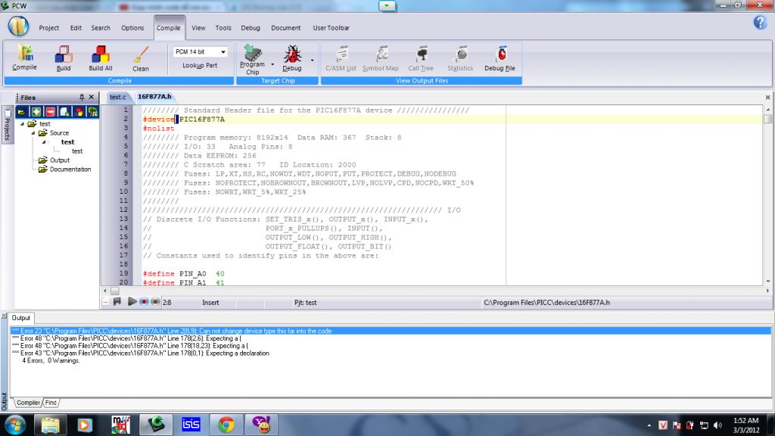Toggle Insert mode in the status bar

211,302
